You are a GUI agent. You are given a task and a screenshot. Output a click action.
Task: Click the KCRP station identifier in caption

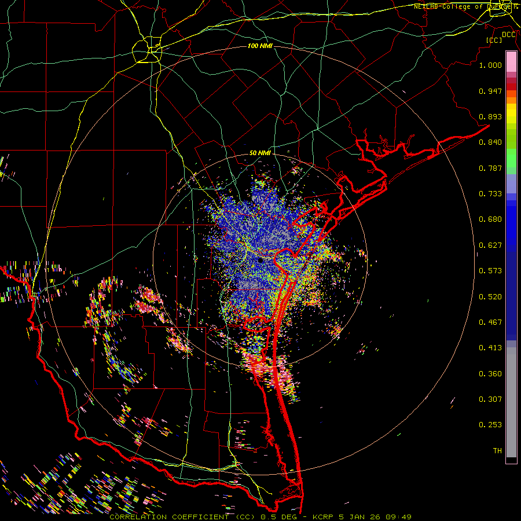point(324,517)
